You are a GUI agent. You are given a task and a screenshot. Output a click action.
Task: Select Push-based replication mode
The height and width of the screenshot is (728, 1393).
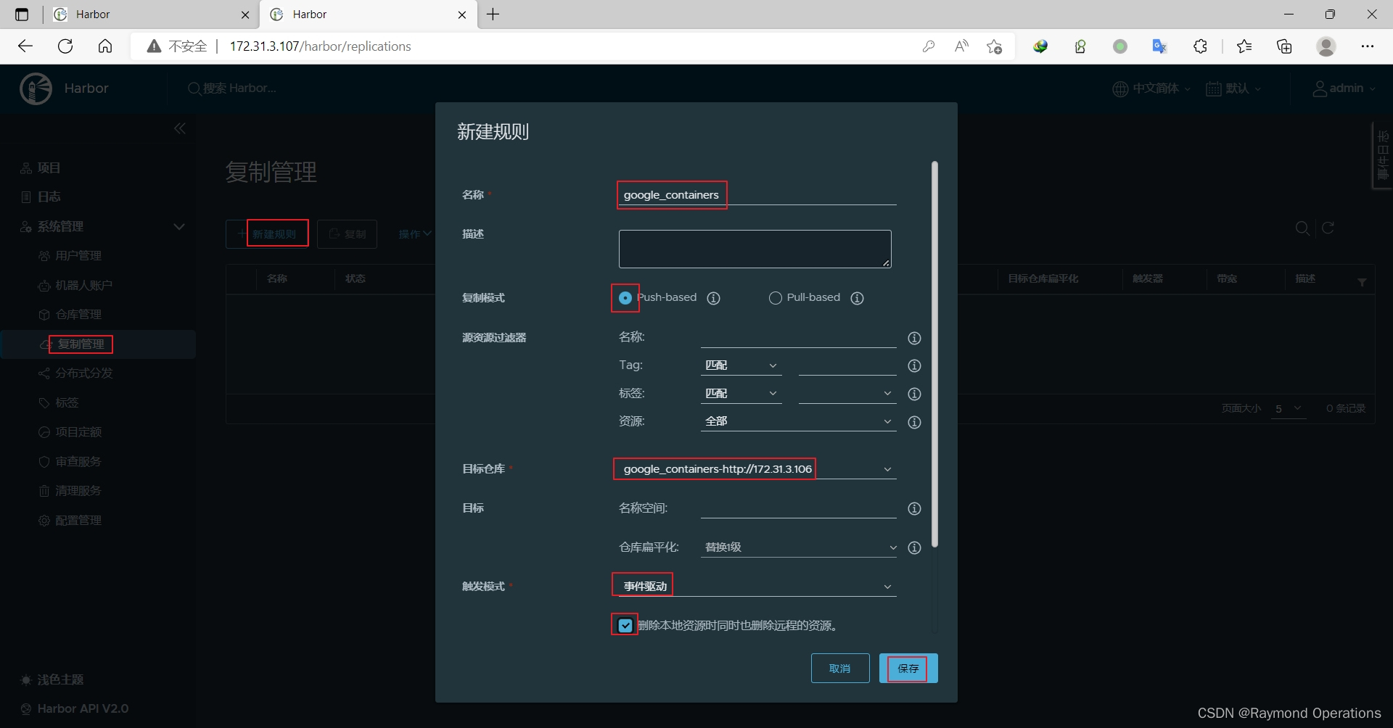[x=625, y=298]
